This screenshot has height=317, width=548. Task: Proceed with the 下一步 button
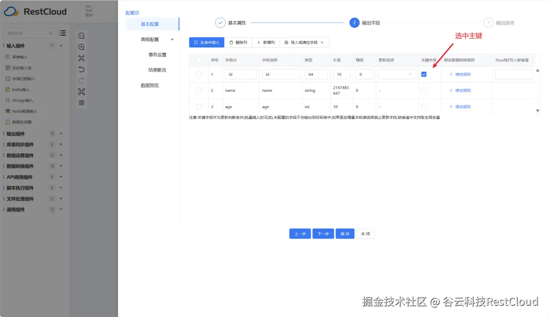pos(323,234)
